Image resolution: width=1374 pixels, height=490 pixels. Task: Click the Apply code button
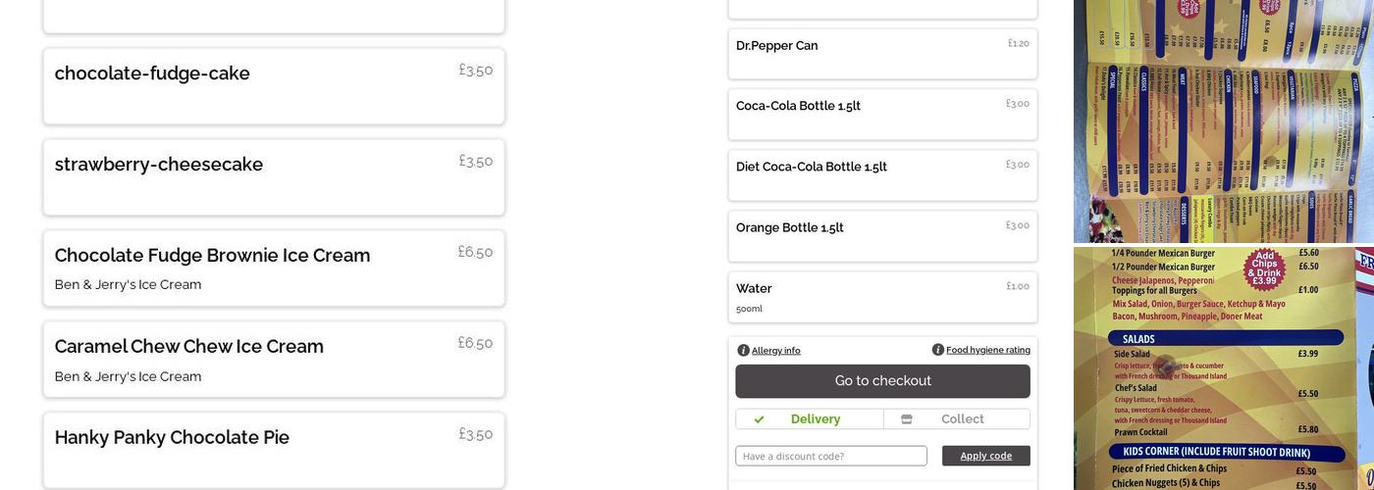985,456
